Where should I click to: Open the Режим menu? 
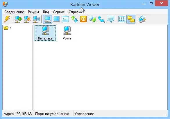point(33,12)
